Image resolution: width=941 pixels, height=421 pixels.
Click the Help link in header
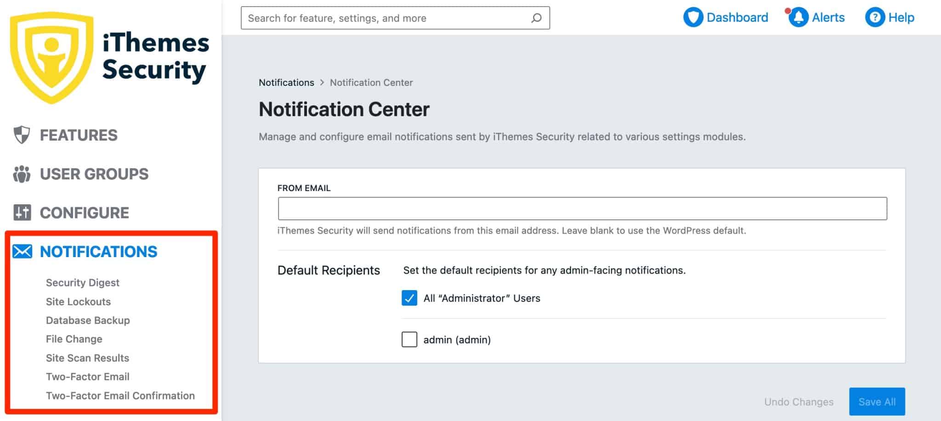(901, 17)
